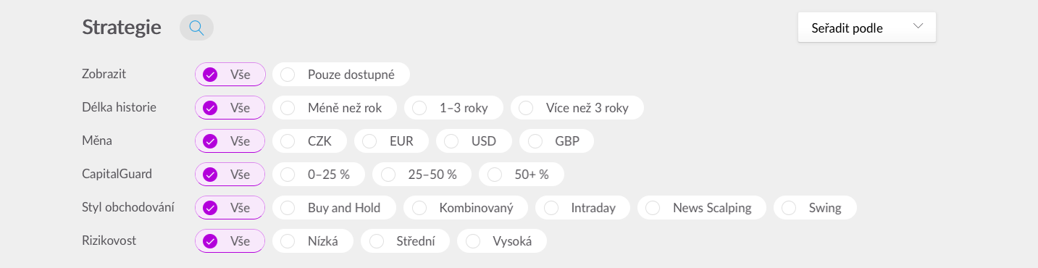1038x268 pixels.
Task: Select GBP currency filter
Action: (x=556, y=141)
